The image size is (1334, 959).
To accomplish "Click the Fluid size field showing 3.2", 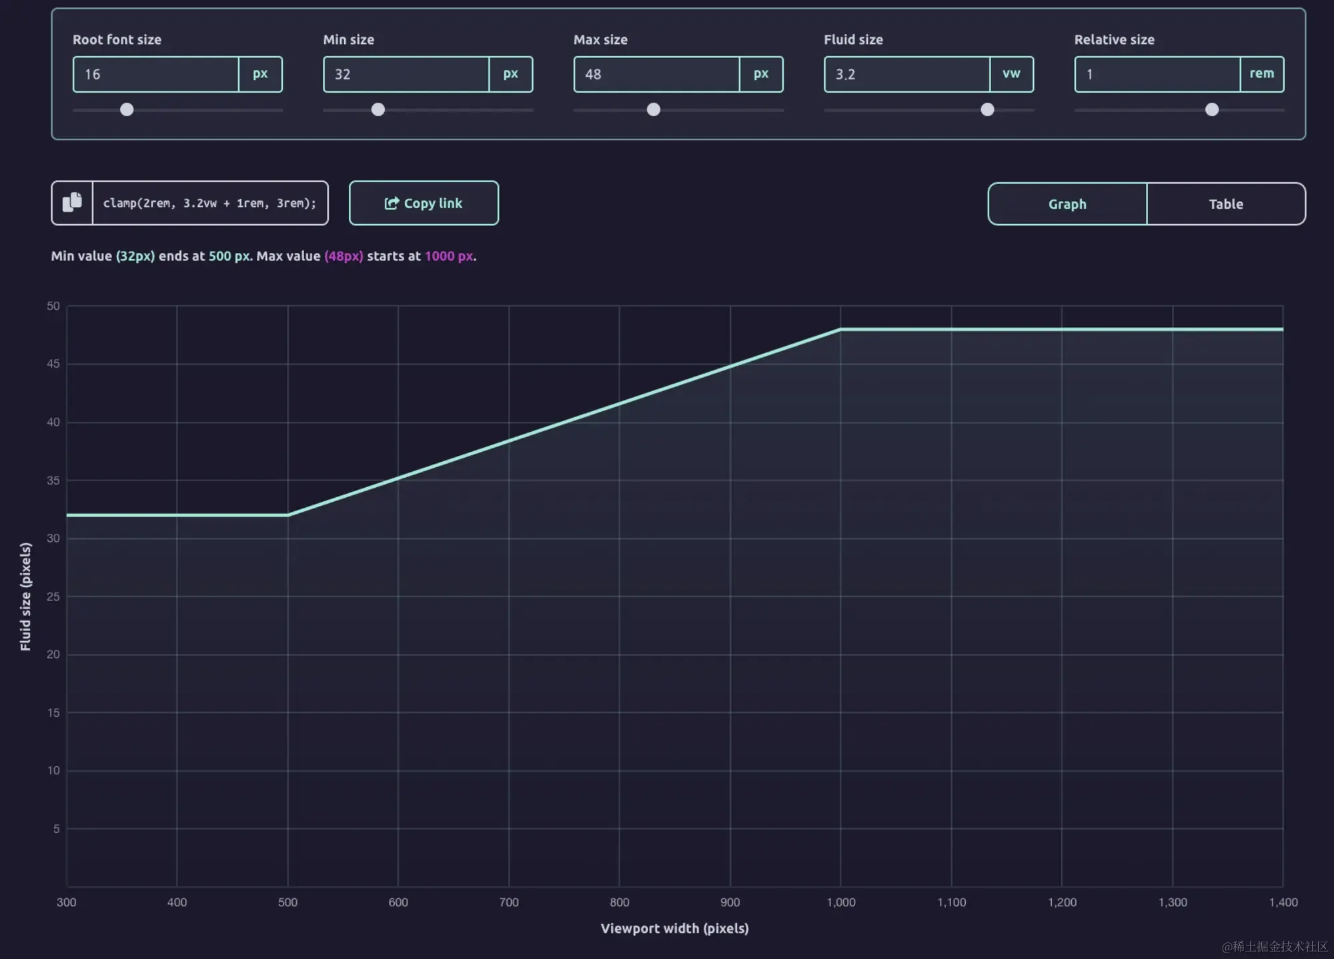I will pyautogui.click(x=907, y=74).
